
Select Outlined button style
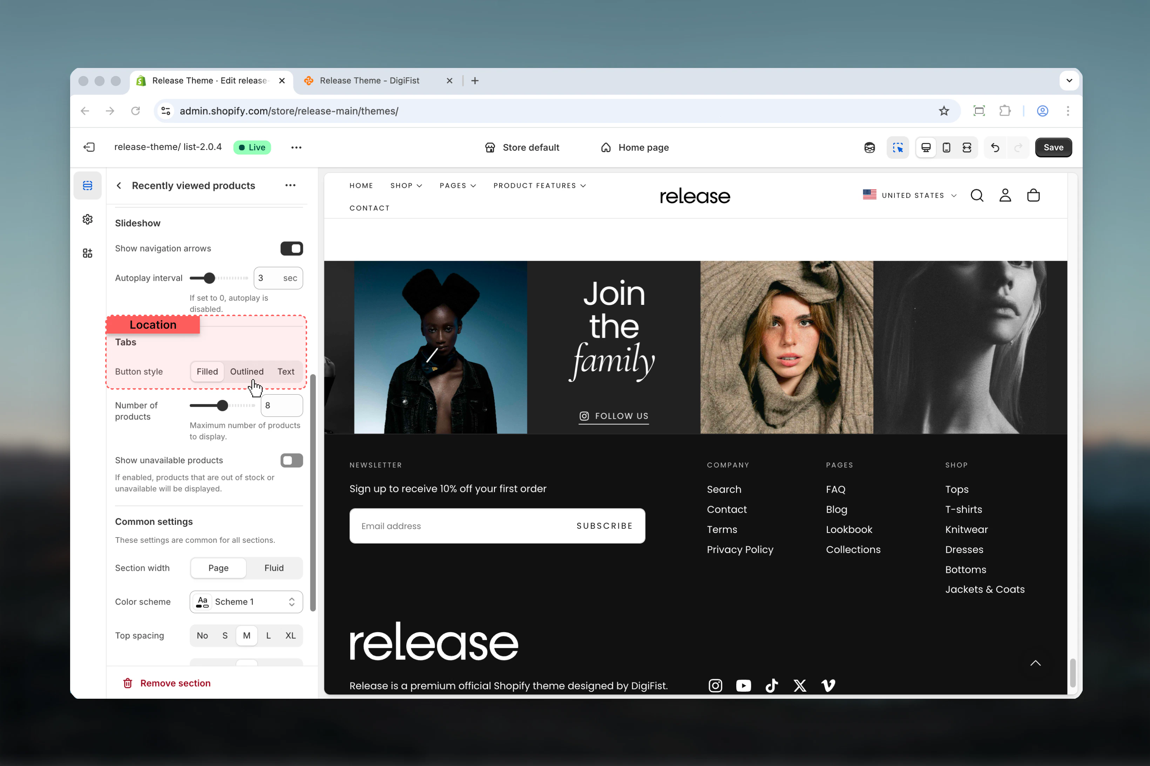coord(247,371)
